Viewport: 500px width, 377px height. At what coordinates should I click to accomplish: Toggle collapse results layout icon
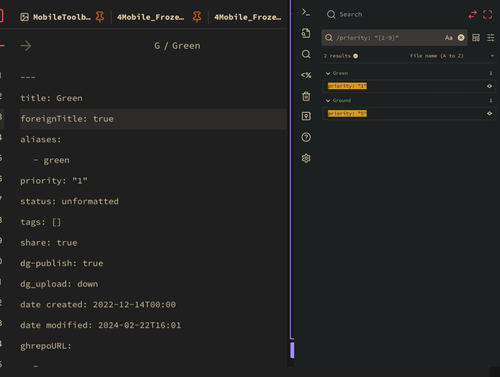[476, 38]
